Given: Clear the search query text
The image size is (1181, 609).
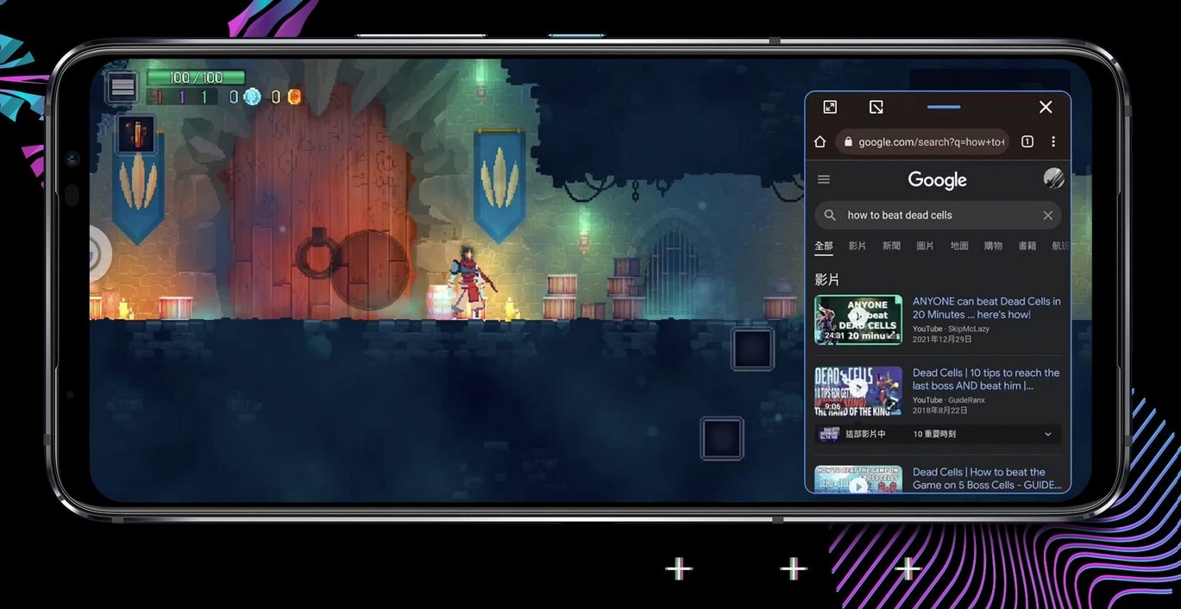Looking at the screenshot, I should 1047,216.
